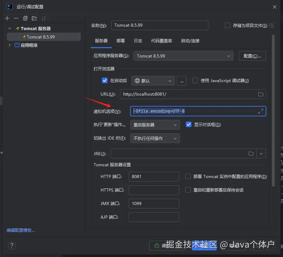Screen dimensions: 283x257
Task: Click the IntelliJ icon in the title bar
Action: tap(10, 7)
